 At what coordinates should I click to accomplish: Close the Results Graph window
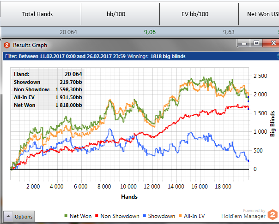(271, 43)
